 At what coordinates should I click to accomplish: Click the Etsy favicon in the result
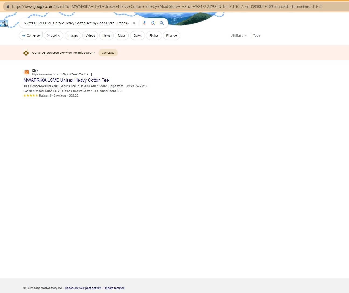(x=26, y=72)
